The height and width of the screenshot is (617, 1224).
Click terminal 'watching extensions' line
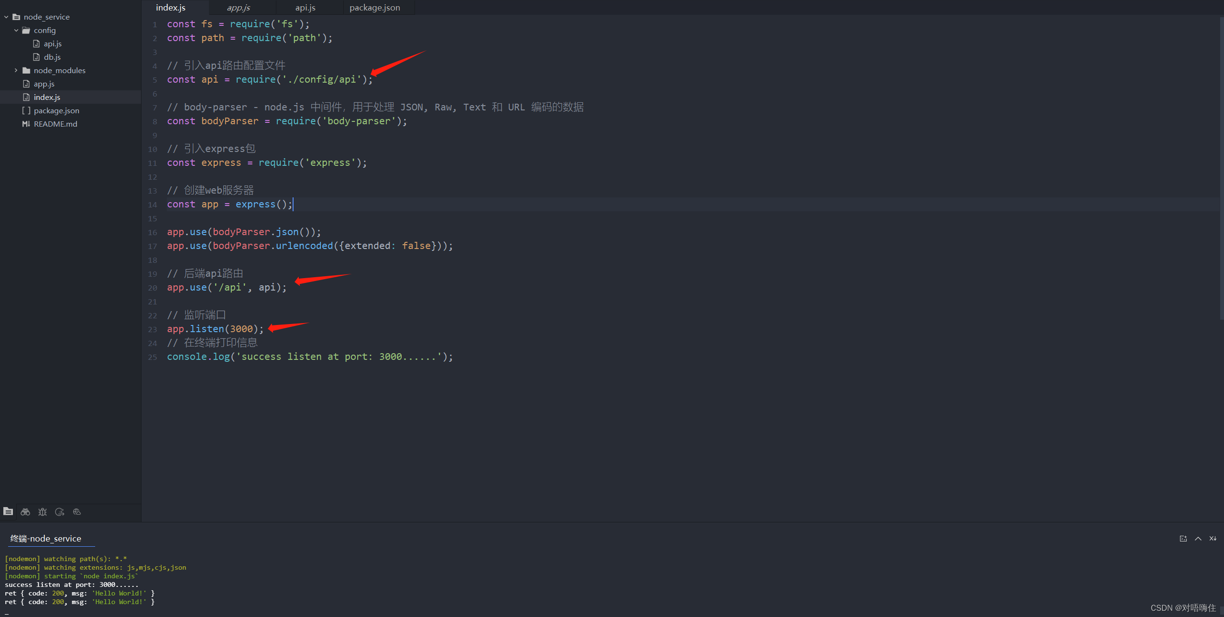96,567
